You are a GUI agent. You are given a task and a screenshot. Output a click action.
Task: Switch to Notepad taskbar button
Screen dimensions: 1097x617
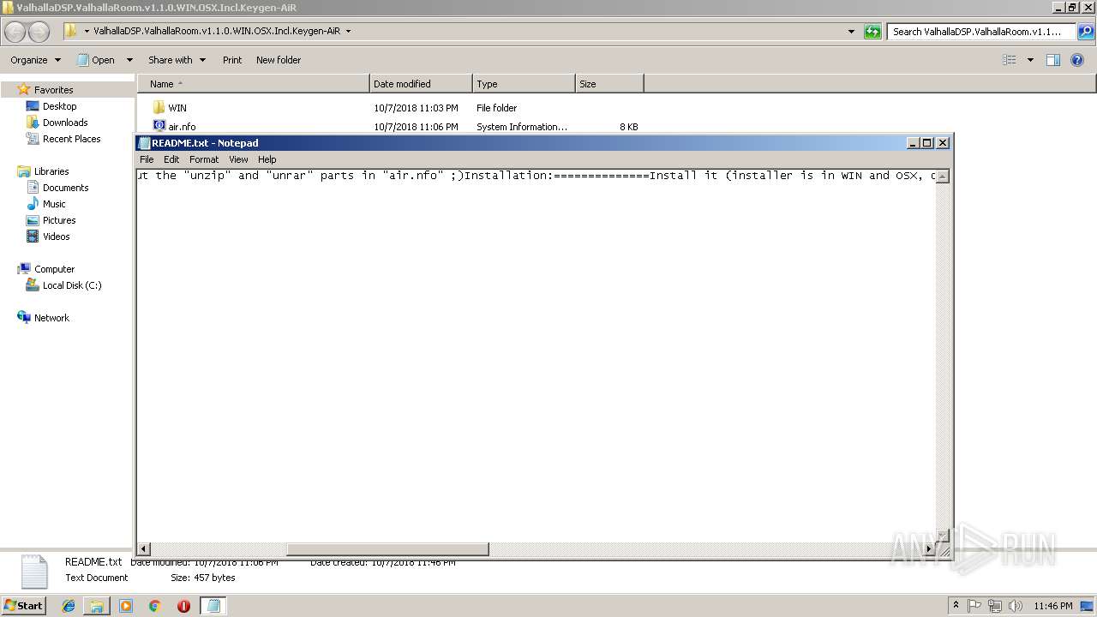[x=213, y=606]
